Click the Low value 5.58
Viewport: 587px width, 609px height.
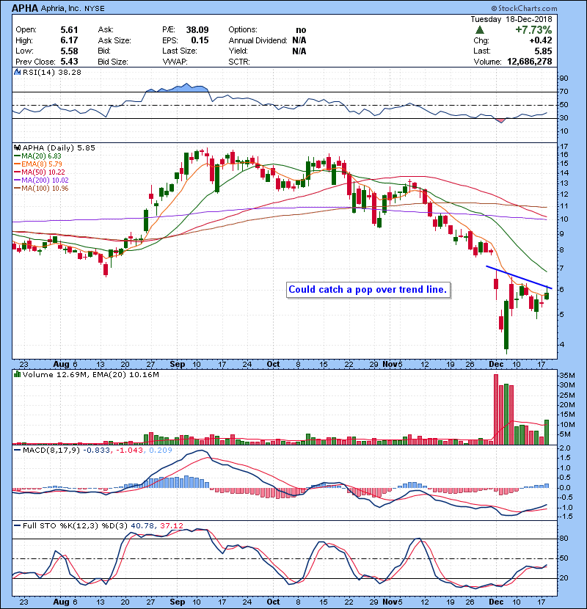coord(69,51)
